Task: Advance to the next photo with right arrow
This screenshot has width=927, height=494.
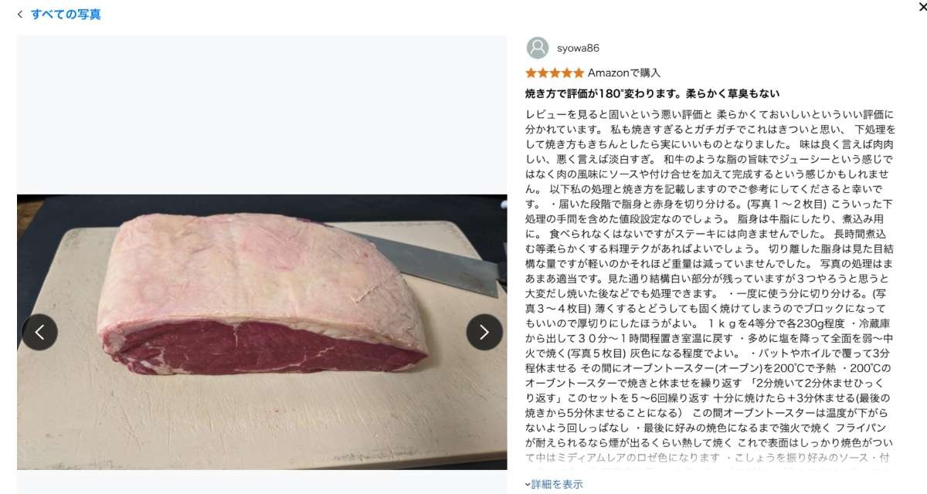Action: pyautogui.click(x=484, y=332)
